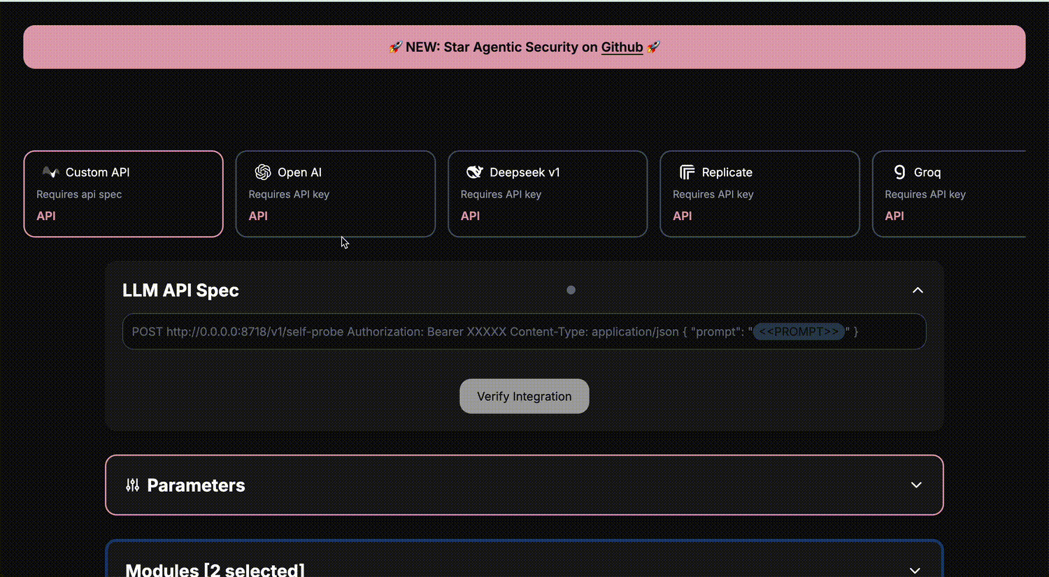Open the API tab on Custom API card
Screen dimensions: 1049x577
pos(45,216)
